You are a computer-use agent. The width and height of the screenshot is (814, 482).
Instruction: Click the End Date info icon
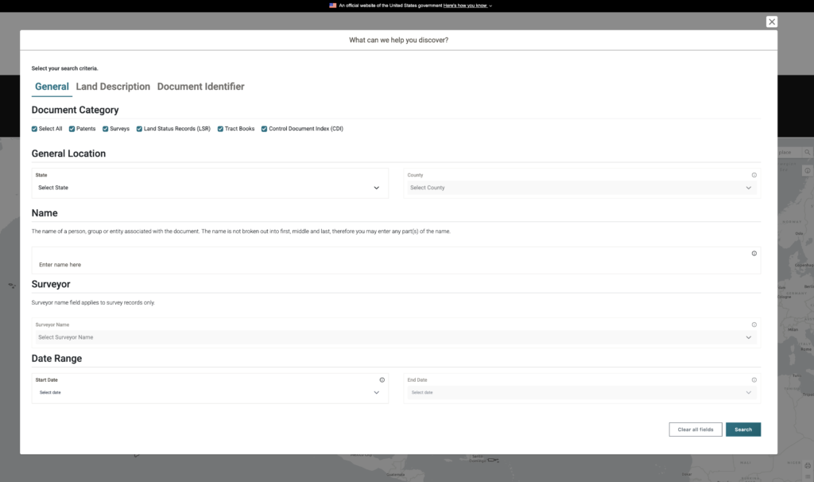pos(754,379)
